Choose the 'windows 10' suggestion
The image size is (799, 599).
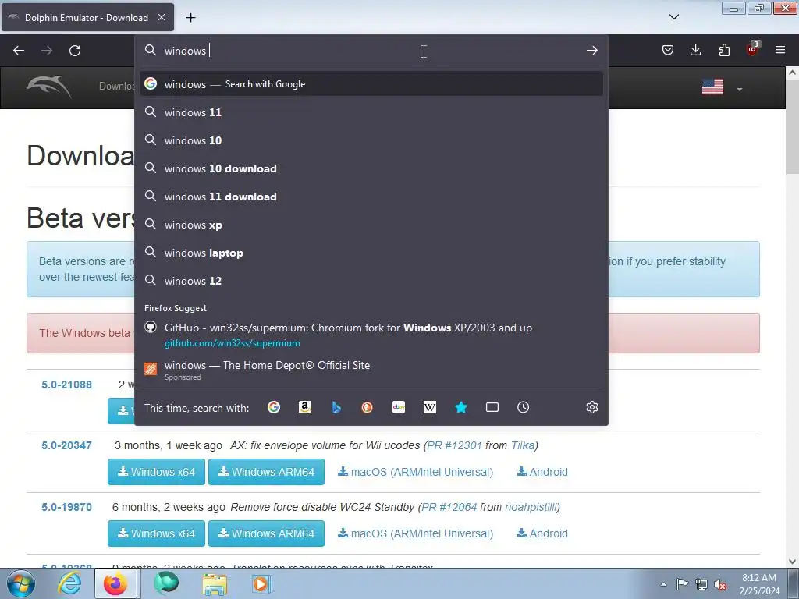tap(371, 140)
